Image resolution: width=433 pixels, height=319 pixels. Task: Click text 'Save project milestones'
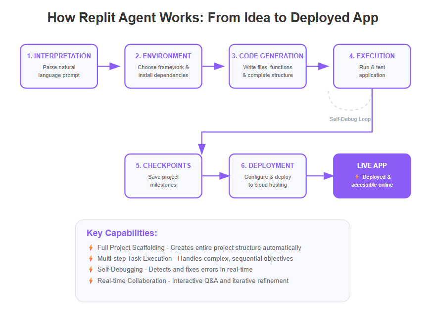click(x=163, y=181)
